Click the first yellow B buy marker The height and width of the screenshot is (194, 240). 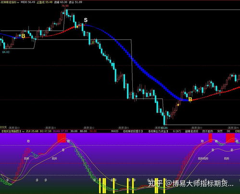(x=23, y=36)
